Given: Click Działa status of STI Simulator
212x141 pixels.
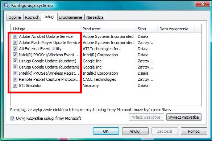Looking at the screenshot, I should point(143,85).
